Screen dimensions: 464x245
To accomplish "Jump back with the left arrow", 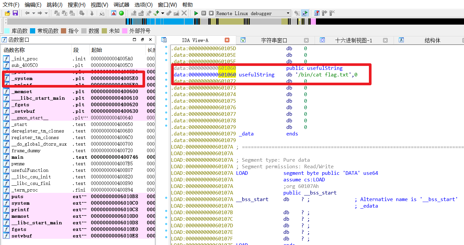I will point(27,13).
